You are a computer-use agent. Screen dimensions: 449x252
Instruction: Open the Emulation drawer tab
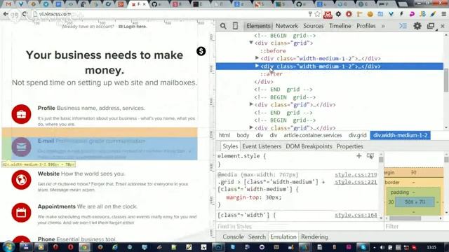[x=283, y=237]
